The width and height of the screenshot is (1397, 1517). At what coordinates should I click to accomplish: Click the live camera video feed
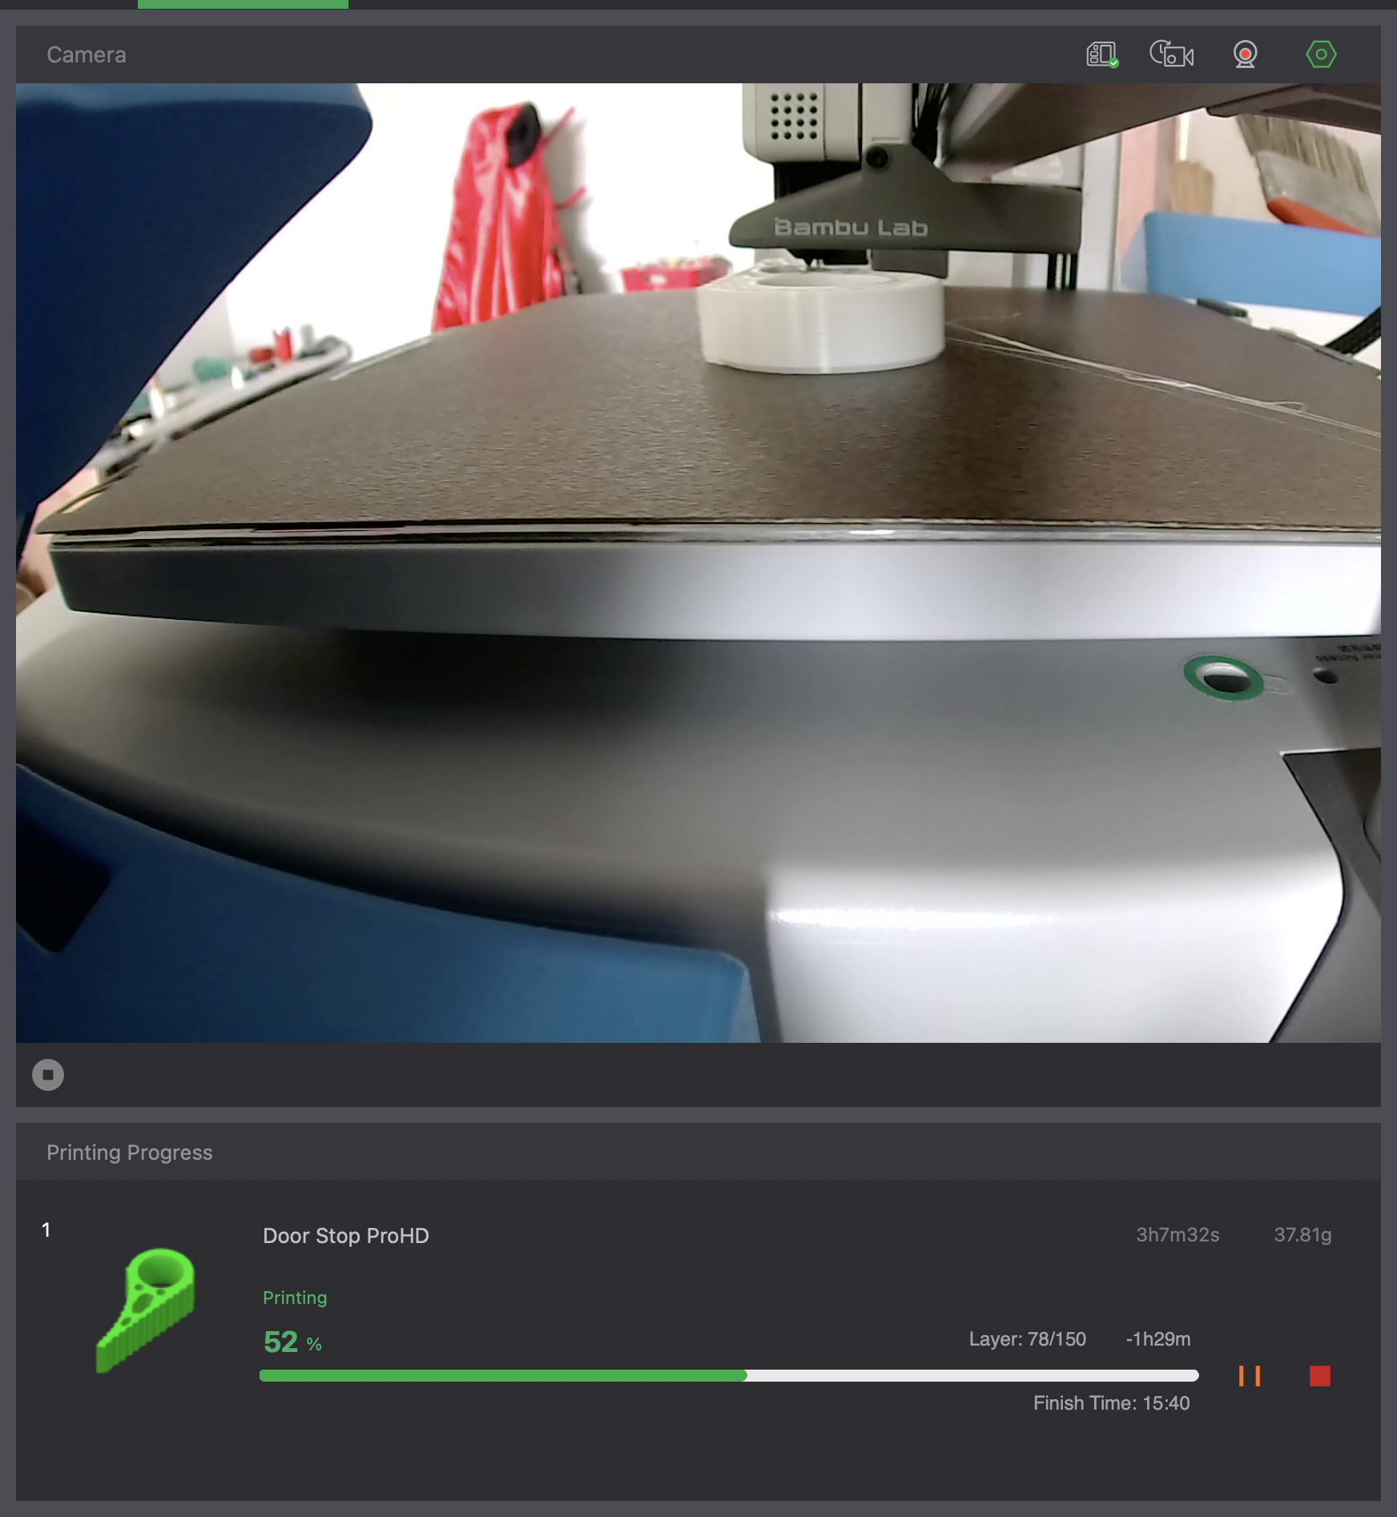pyautogui.click(x=698, y=563)
